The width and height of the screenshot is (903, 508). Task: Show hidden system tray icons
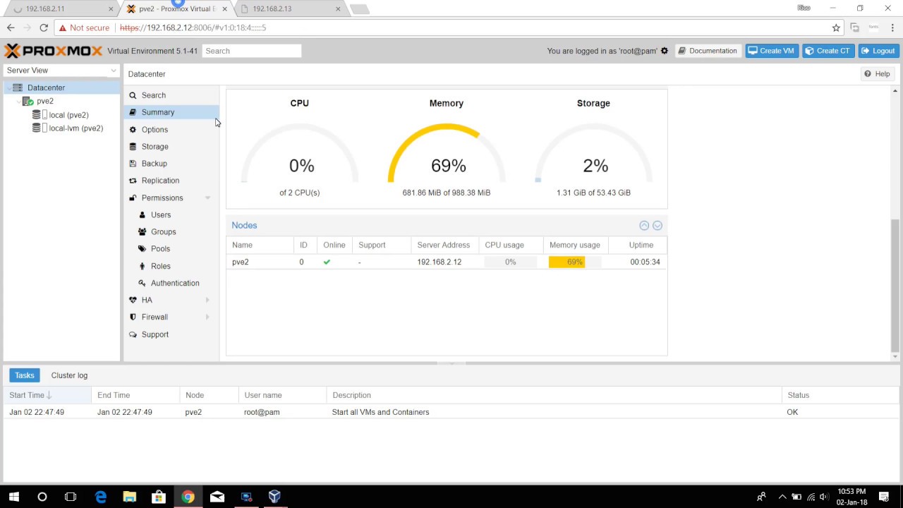pyautogui.click(x=782, y=497)
